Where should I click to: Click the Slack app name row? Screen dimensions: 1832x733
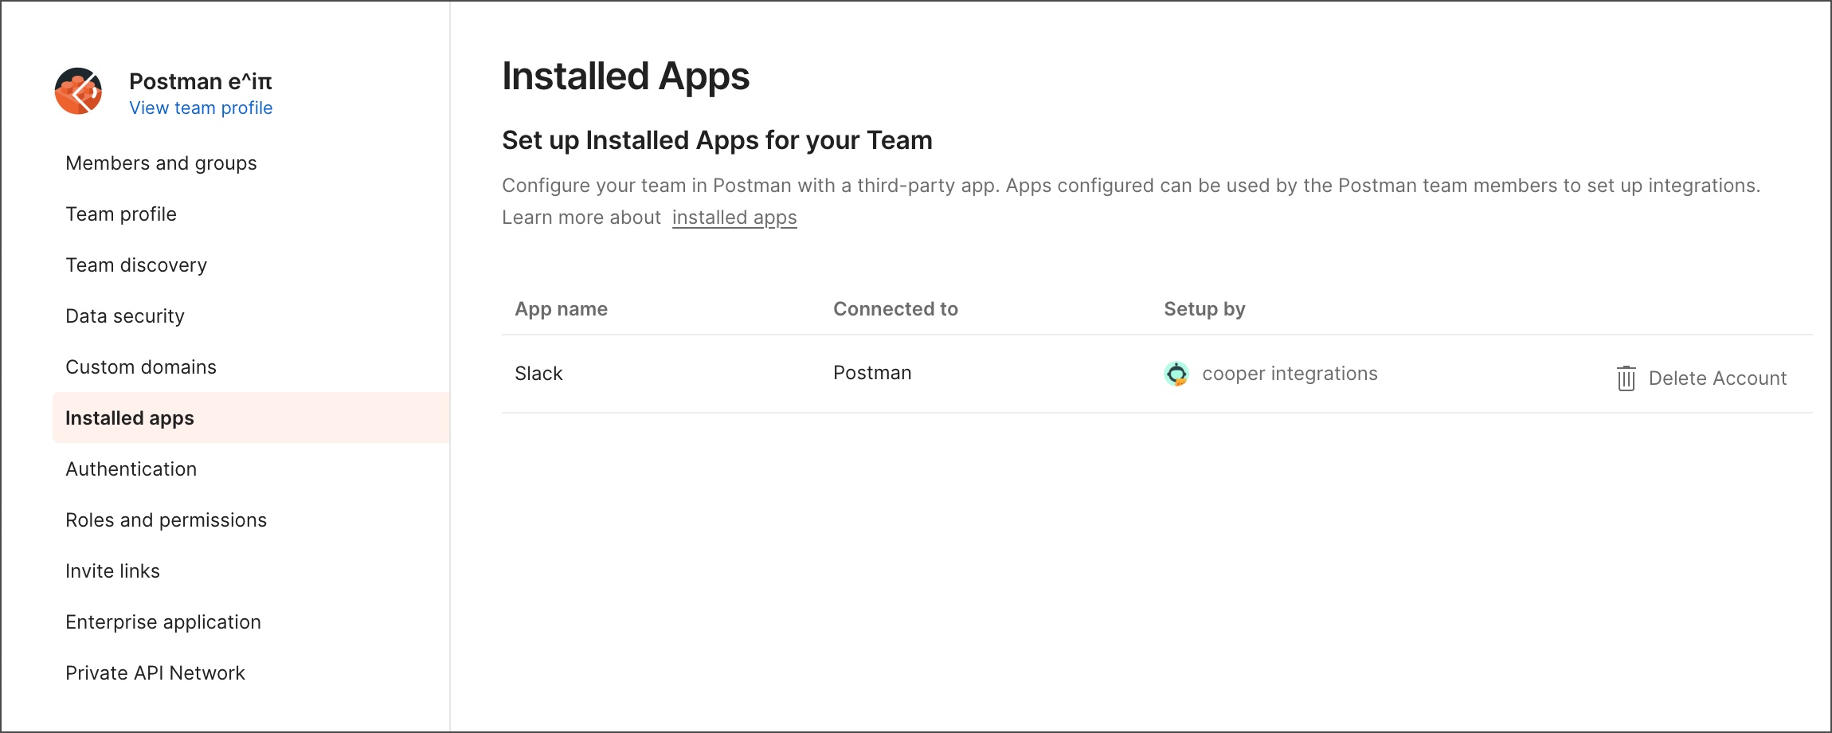pyautogui.click(x=538, y=374)
